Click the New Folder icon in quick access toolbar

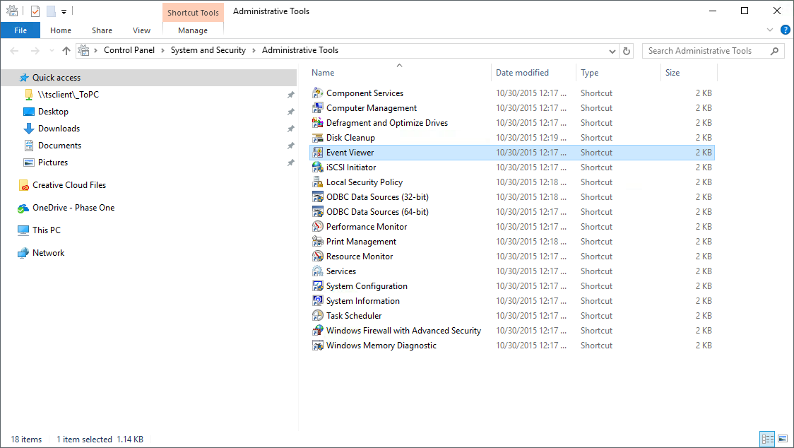pyautogui.click(x=51, y=11)
